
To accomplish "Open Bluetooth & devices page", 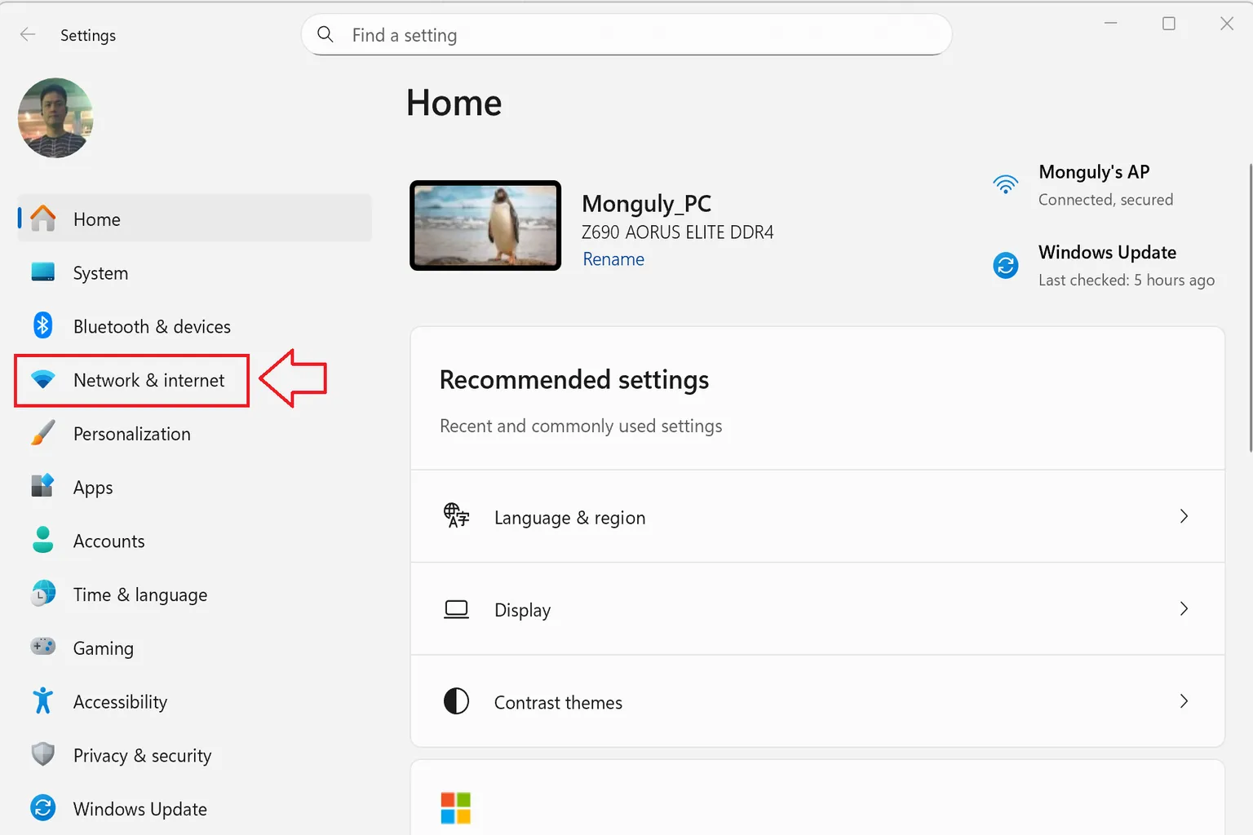I will tap(194, 326).
